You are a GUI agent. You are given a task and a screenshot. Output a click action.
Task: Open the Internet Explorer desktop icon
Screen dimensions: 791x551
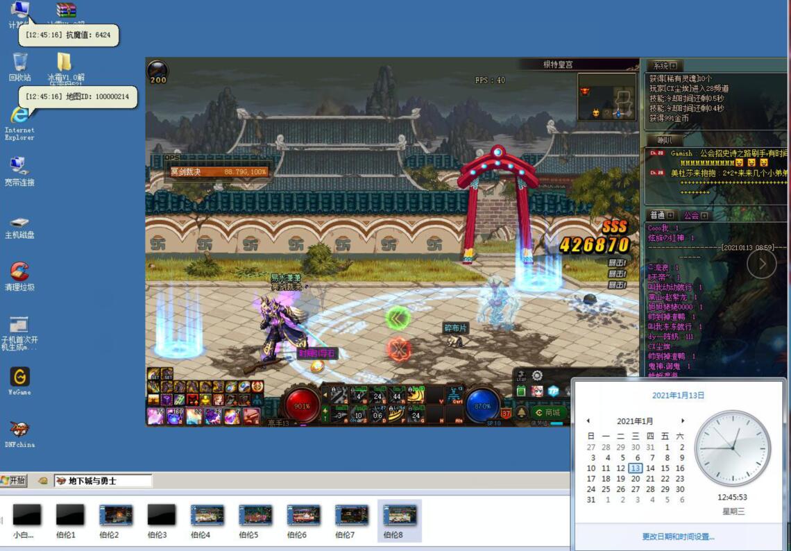pos(19,124)
